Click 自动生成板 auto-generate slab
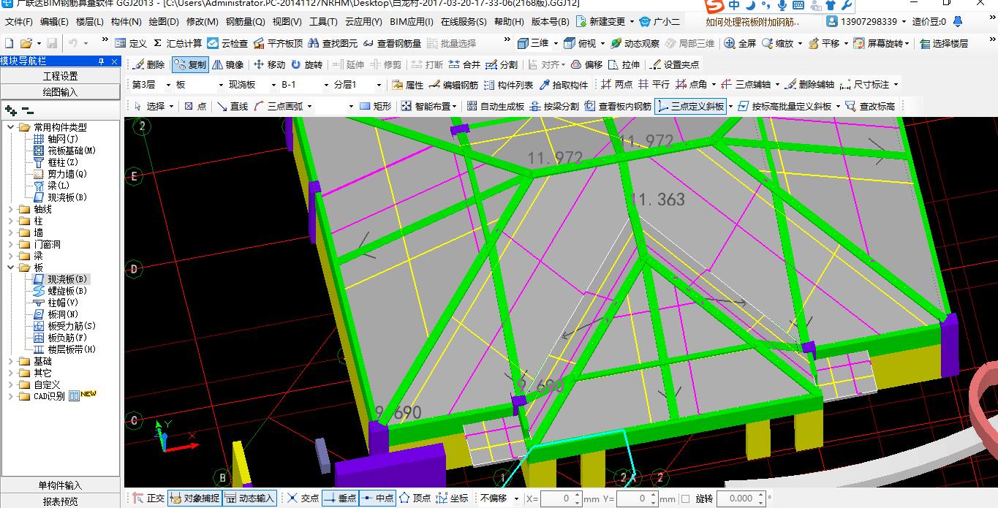The width and height of the screenshot is (998, 508). point(495,106)
